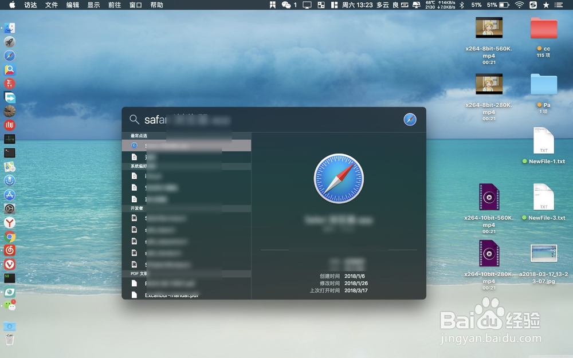Select the red cc folder
Image resolution: width=573 pixels, height=358 pixels.
(544, 37)
